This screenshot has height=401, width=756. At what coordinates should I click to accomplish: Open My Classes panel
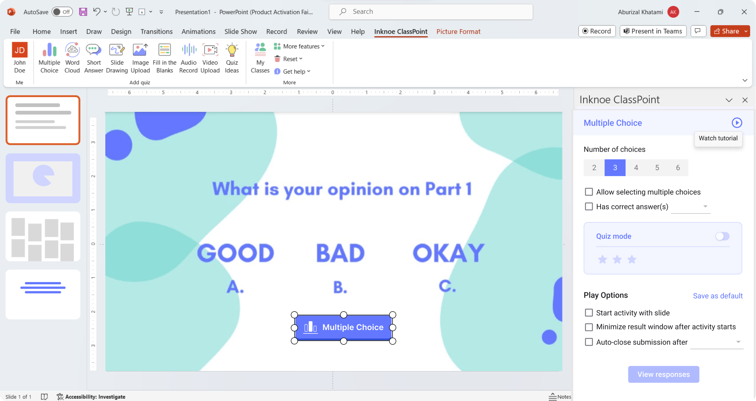[x=260, y=57]
